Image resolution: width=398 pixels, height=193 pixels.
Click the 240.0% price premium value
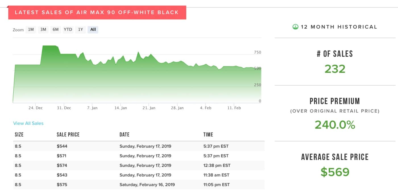click(335, 125)
